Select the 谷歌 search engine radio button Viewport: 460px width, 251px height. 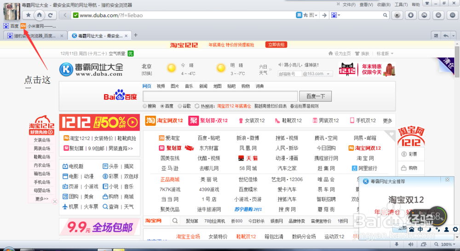(179, 106)
